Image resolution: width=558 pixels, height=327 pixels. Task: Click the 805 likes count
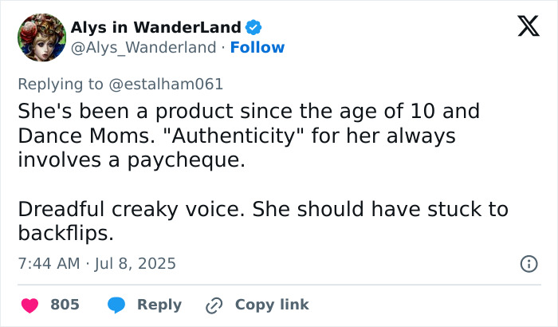coord(65,305)
